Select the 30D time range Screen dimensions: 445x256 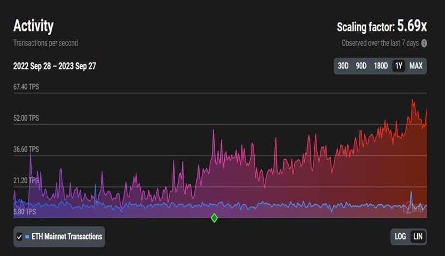click(343, 66)
